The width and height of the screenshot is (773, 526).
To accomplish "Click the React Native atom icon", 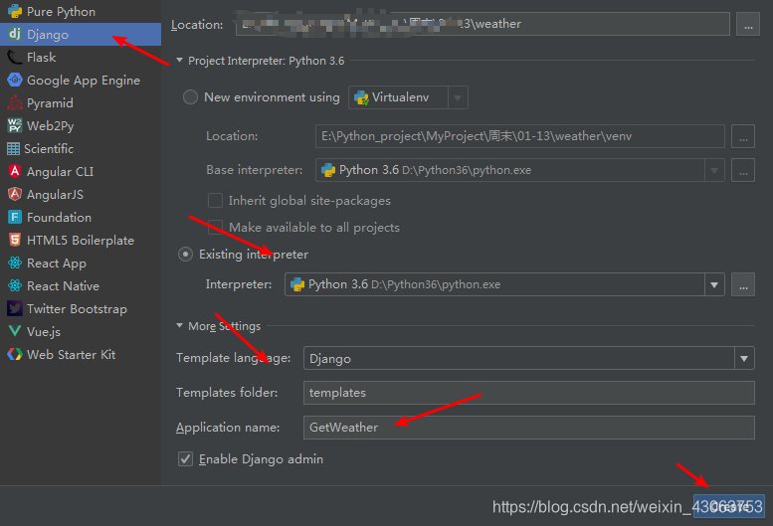I will [x=15, y=285].
